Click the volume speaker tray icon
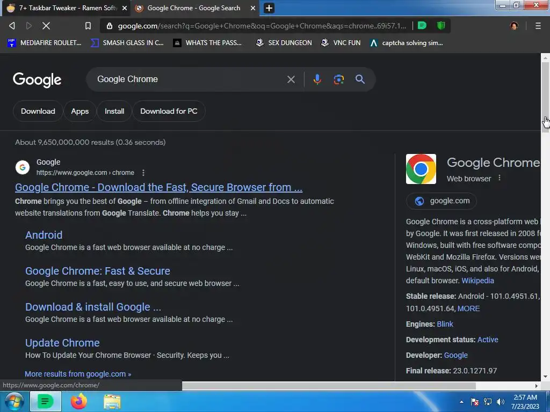 [x=500, y=402]
